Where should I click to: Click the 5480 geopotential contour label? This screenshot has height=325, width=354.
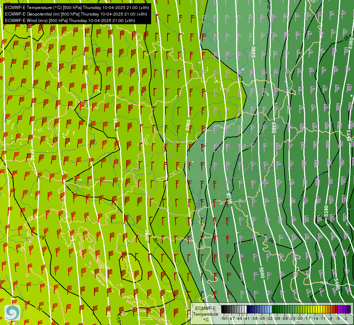253,52
